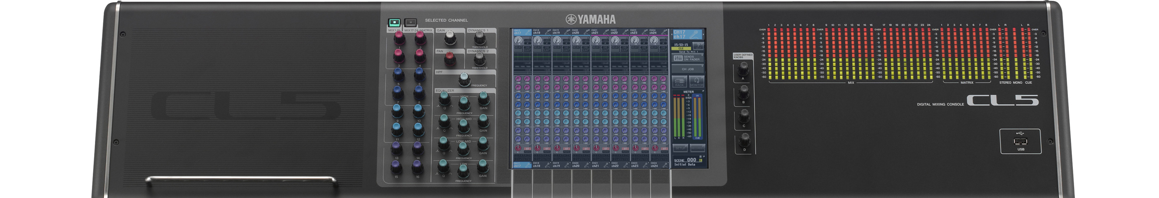This screenshot has width=1159, height=198.
Task: Touch the EQ LOW Q knob
Action: point(443,167)
